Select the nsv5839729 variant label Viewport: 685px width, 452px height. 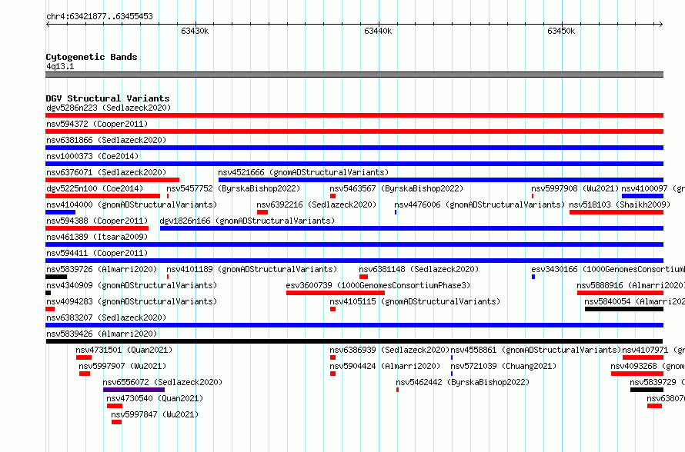[657, 382]
